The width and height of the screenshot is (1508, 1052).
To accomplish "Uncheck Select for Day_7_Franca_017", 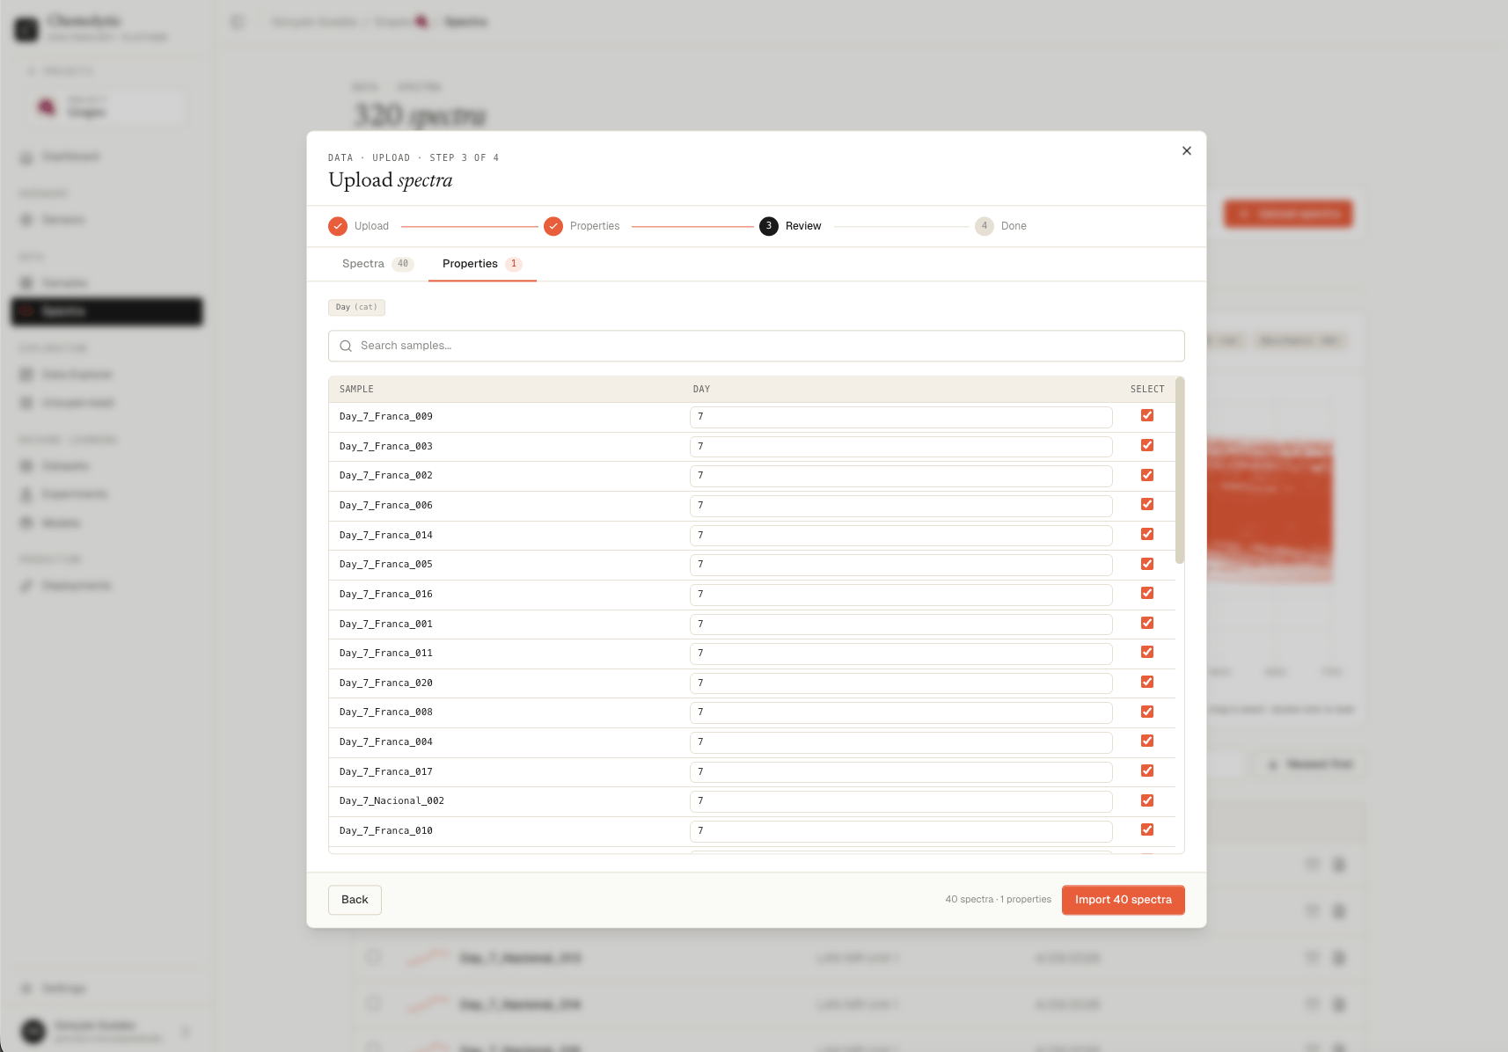I will 1147,771.
